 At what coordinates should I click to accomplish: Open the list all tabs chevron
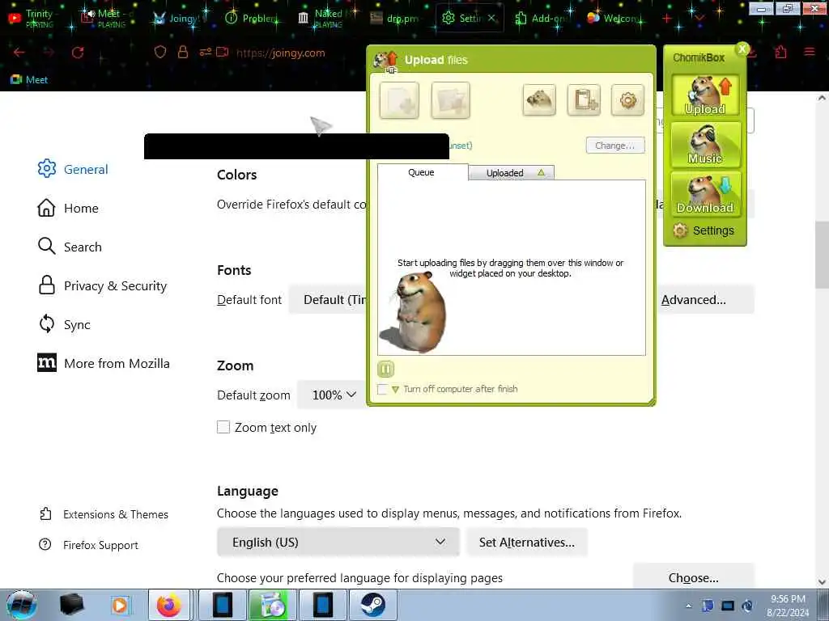point(699,19)
